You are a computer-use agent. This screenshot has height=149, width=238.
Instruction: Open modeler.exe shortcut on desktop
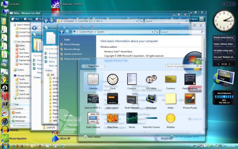point(67,4)
